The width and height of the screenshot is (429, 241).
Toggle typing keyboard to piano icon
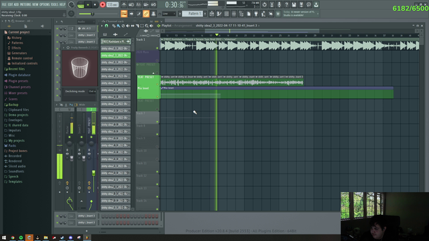tap(124, 13)
